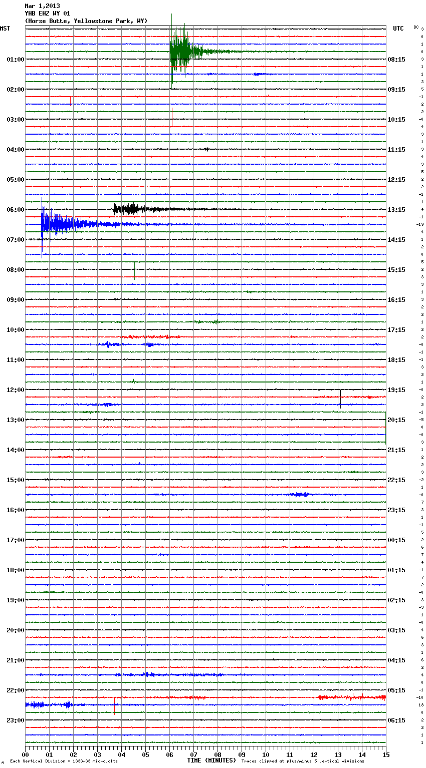Click the 'TIME (MINUTES)' axis title
Image resolution: width=426 pixels, height=768 pixels.
pos(211,760)
